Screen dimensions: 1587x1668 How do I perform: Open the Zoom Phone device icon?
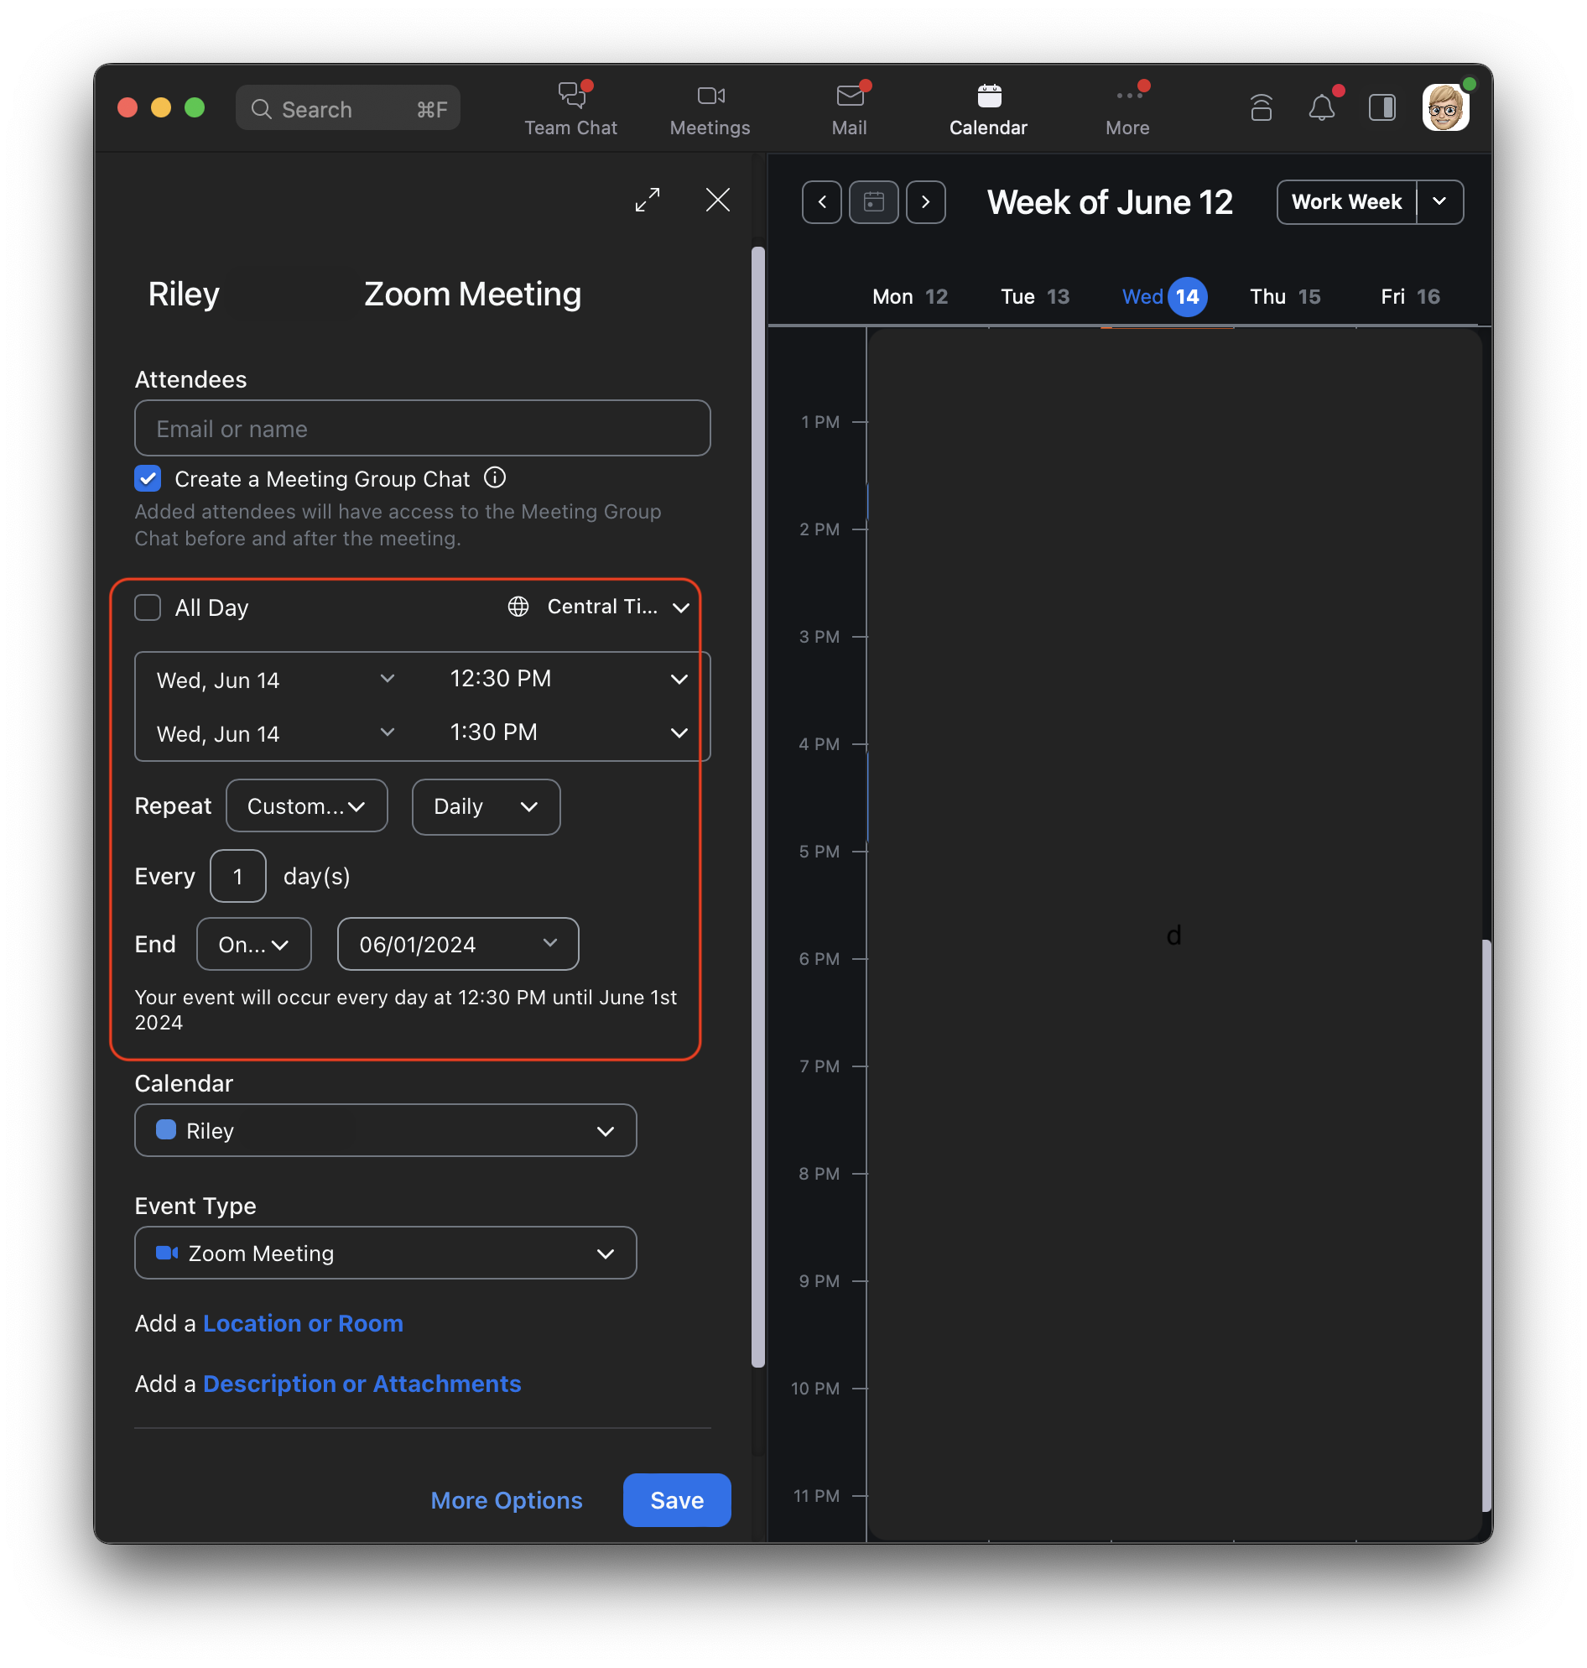pos(1261,107)
